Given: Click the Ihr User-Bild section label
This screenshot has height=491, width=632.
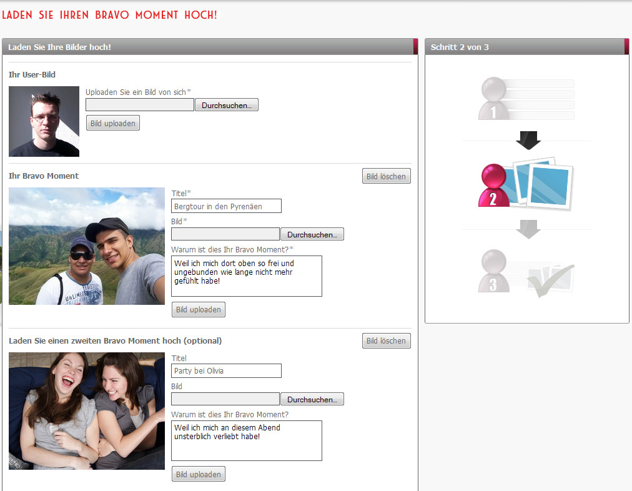Looking at the screenshot, I should [x=32, y=74].
